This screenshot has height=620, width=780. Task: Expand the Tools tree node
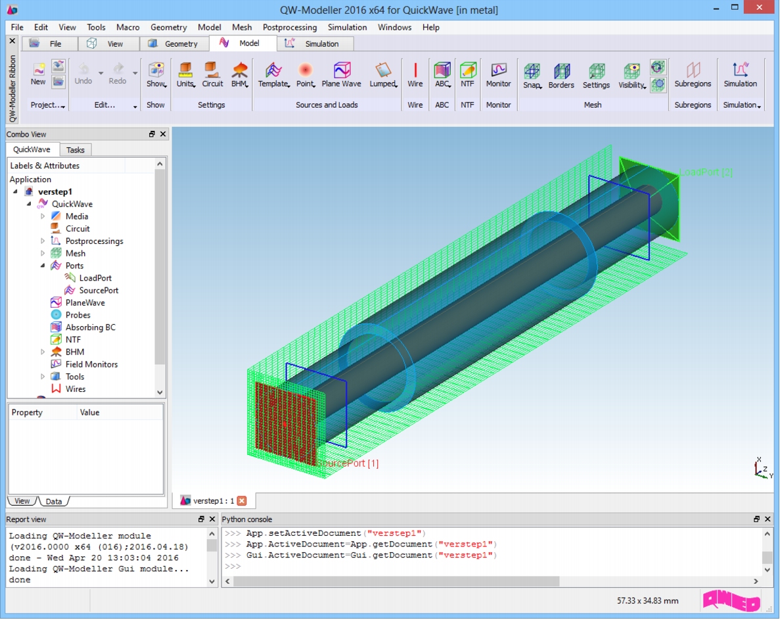43,377
